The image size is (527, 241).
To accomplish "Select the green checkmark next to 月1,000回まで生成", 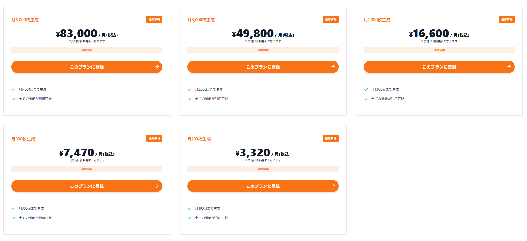I will click(x=366, y=89).
